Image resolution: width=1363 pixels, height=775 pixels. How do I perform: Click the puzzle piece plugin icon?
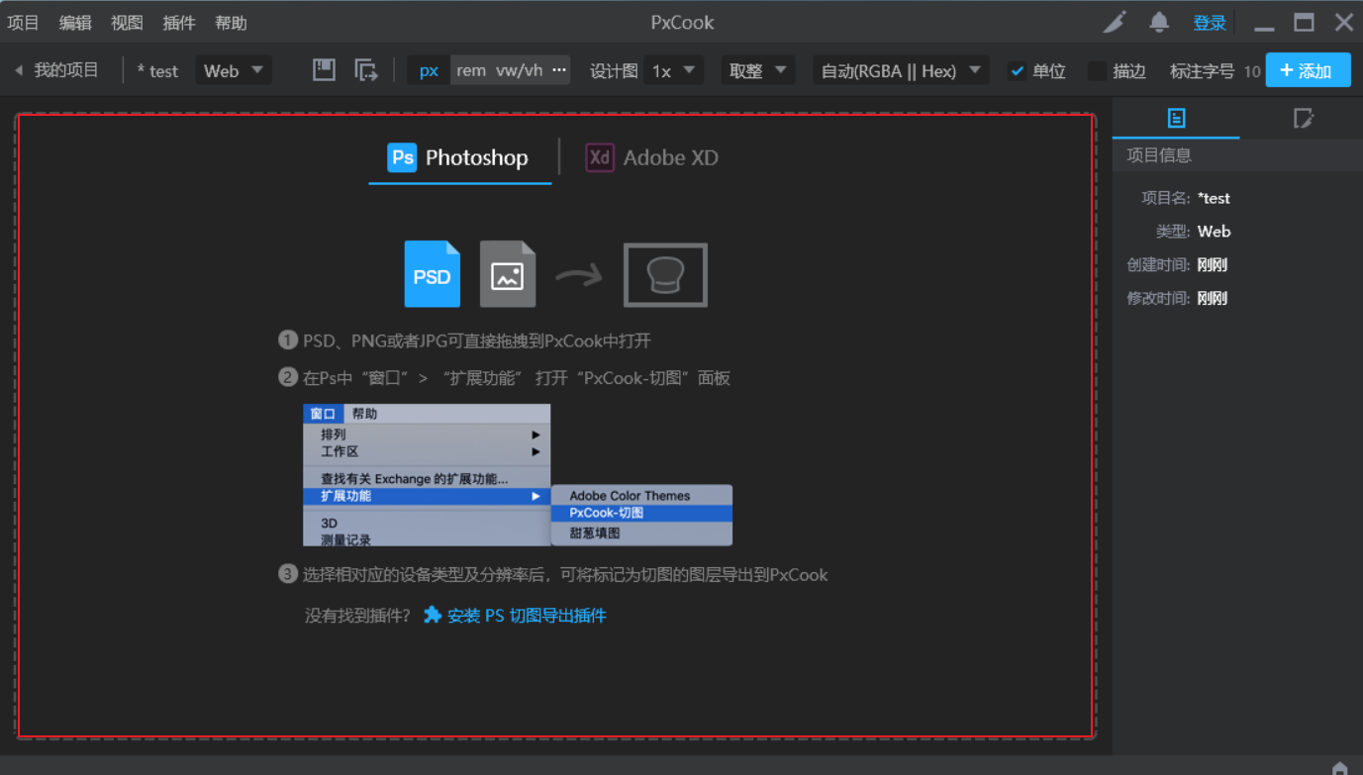(x=433, y=615)
